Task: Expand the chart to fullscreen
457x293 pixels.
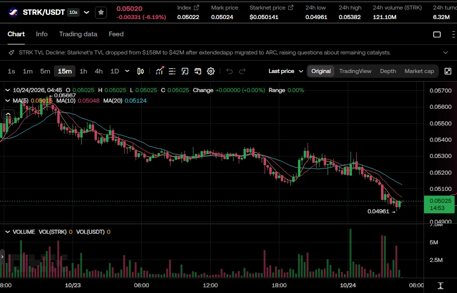Action: click(x=448, y=71)
